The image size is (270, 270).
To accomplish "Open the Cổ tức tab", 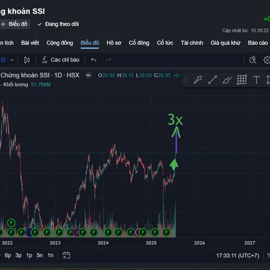I will point(165,43).
